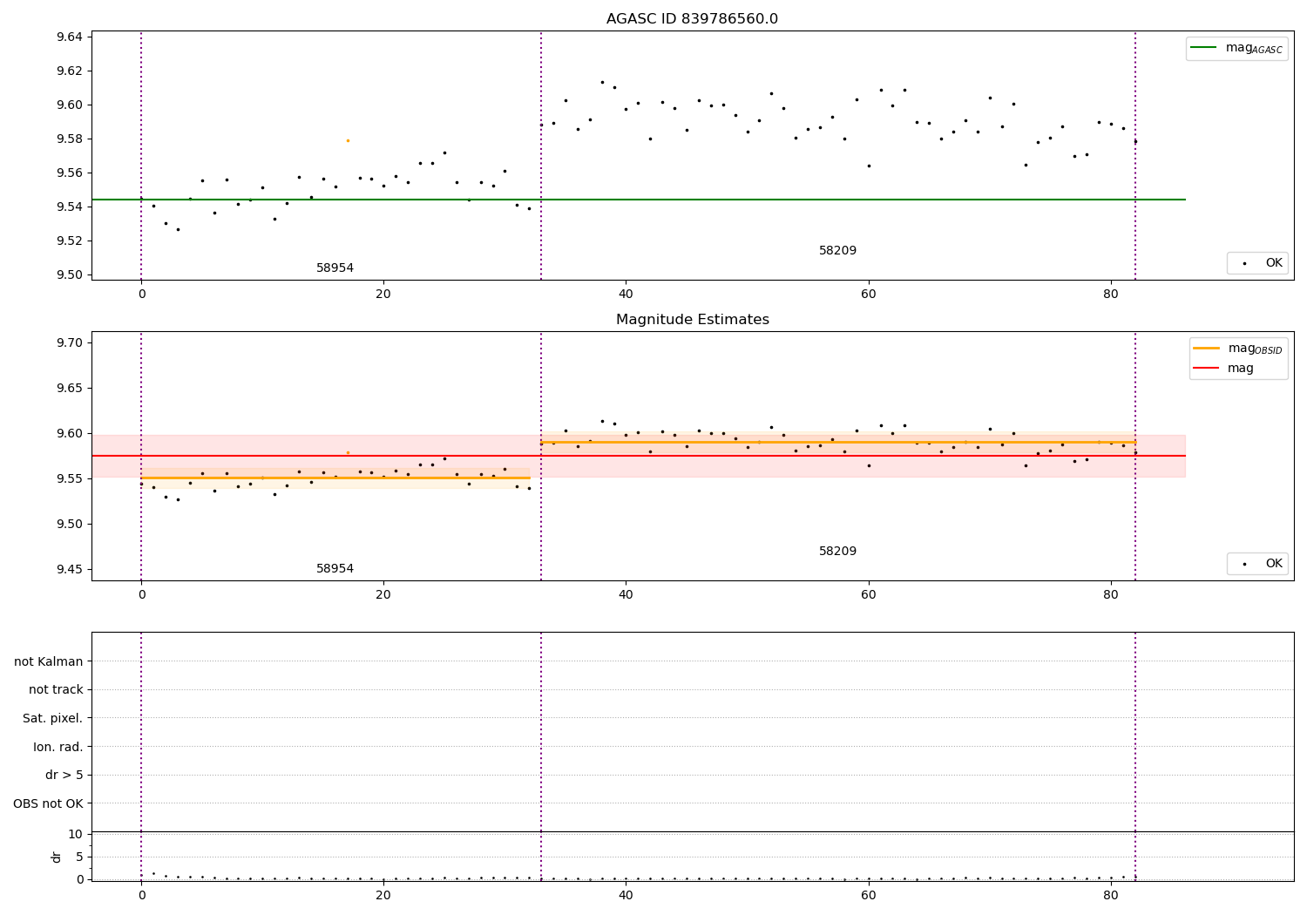The image size is (1307, 915).
Task: Click the 58954 label in top plot
Action: (335, 268)
